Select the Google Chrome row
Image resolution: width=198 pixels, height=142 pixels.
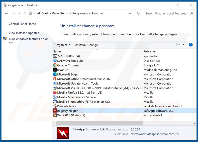coord(124,65)
